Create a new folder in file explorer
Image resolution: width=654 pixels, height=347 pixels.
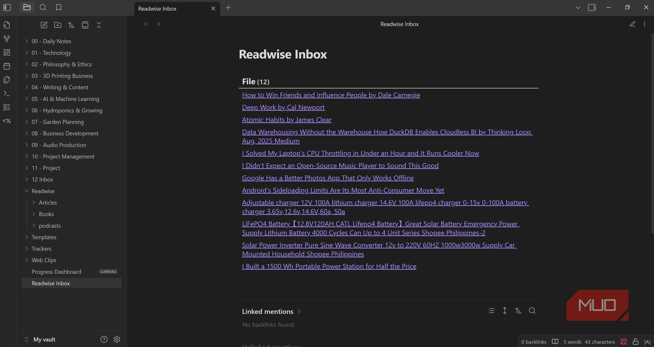(57, 25)
